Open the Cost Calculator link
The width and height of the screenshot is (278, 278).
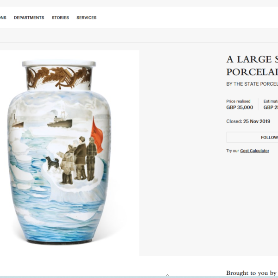pyautogui.click(x=254, y=151)
